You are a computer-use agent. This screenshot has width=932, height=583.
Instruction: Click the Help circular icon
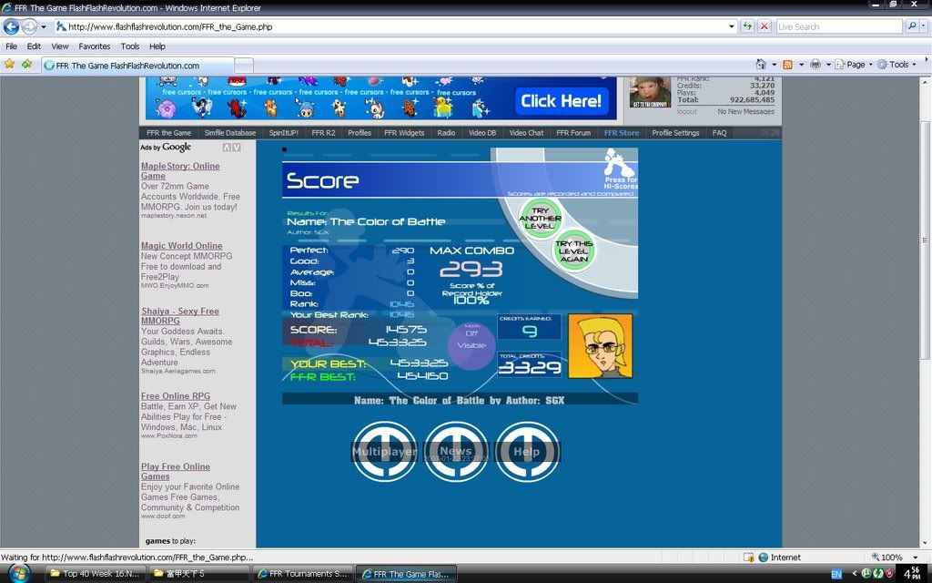pyautogui.click(x=526, y=452)
